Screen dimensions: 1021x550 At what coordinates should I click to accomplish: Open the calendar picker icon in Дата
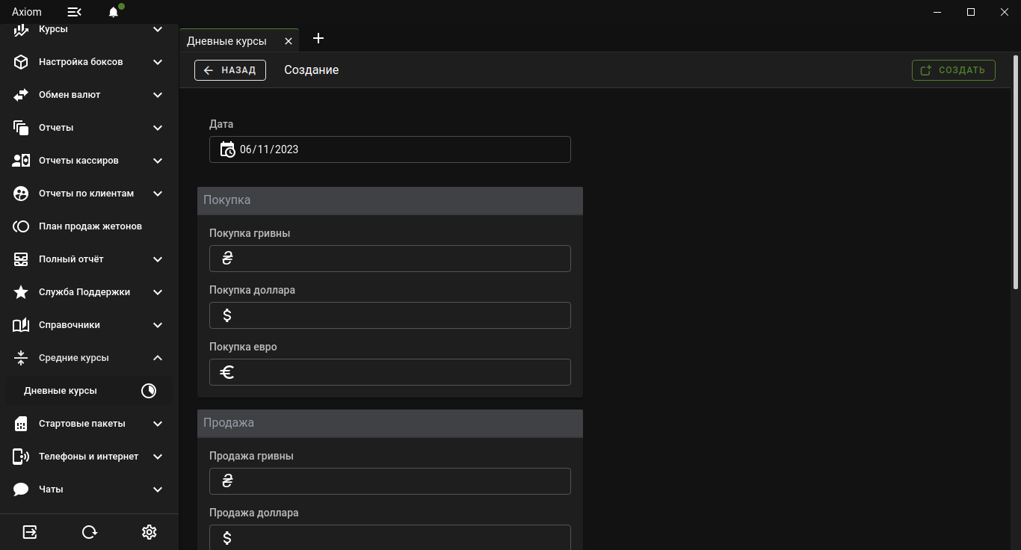[x=227, y=149]
